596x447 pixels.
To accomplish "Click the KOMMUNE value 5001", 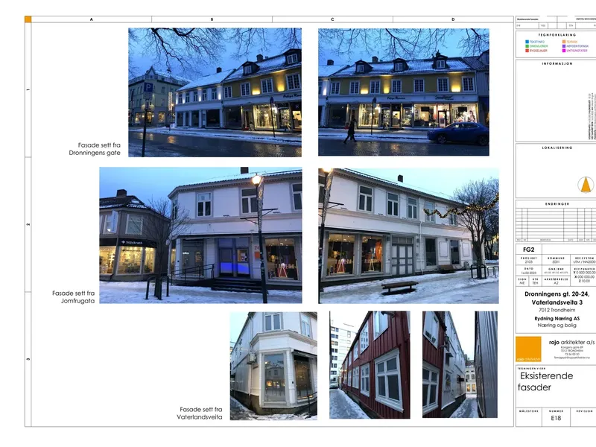I will 556,262.
